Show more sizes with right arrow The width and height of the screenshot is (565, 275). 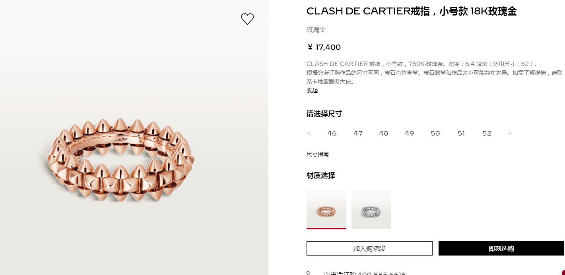[510, 134]
